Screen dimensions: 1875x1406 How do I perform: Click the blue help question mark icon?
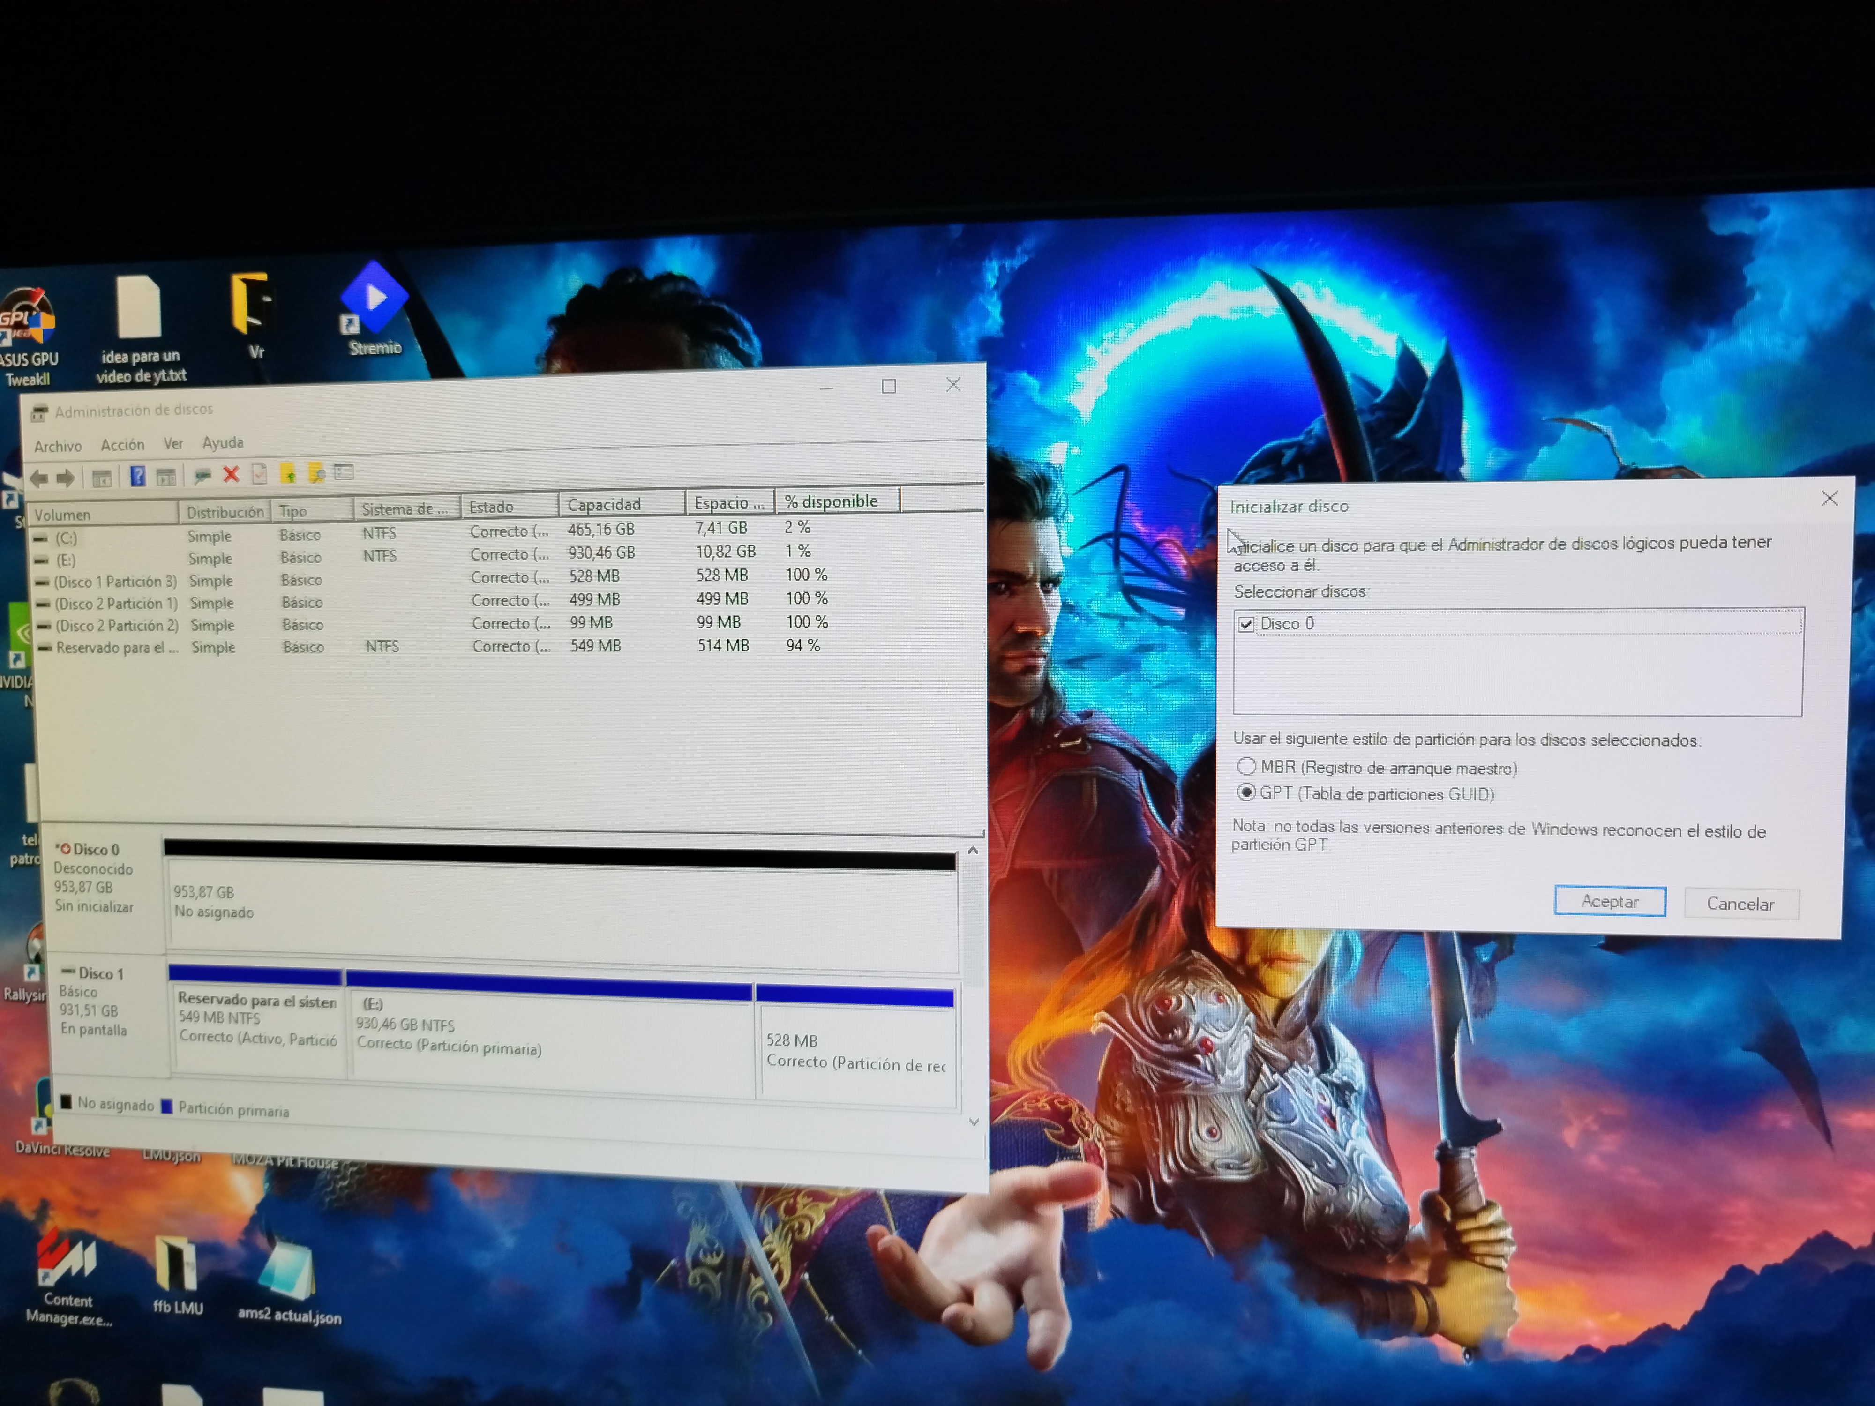click(x=137, y=476)
